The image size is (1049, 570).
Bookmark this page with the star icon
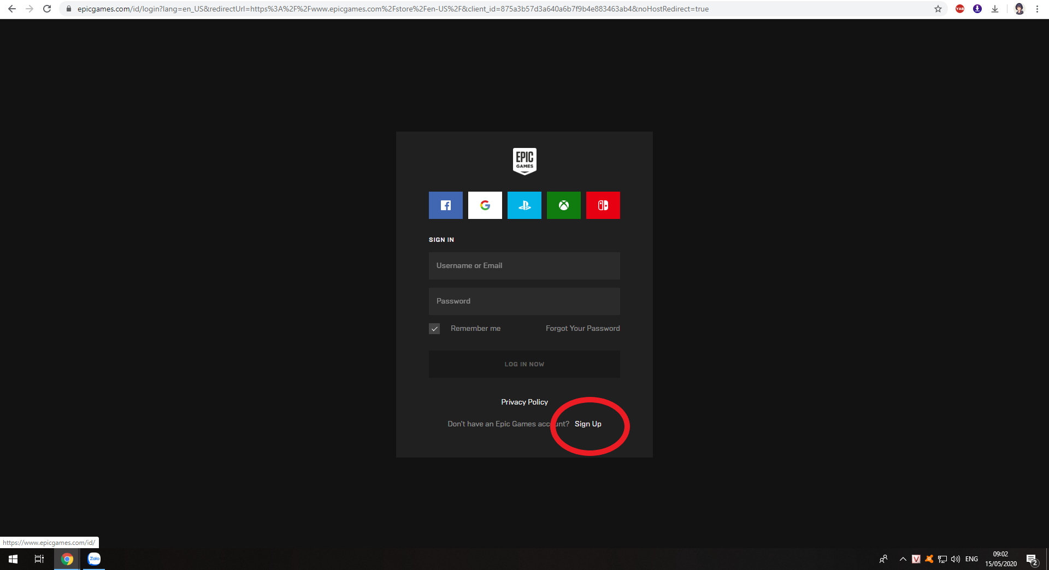(938, 9)
